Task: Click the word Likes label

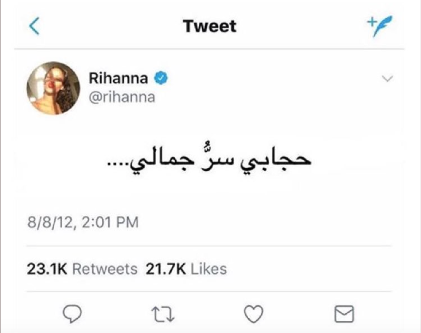Action: (x=209, y=269)
